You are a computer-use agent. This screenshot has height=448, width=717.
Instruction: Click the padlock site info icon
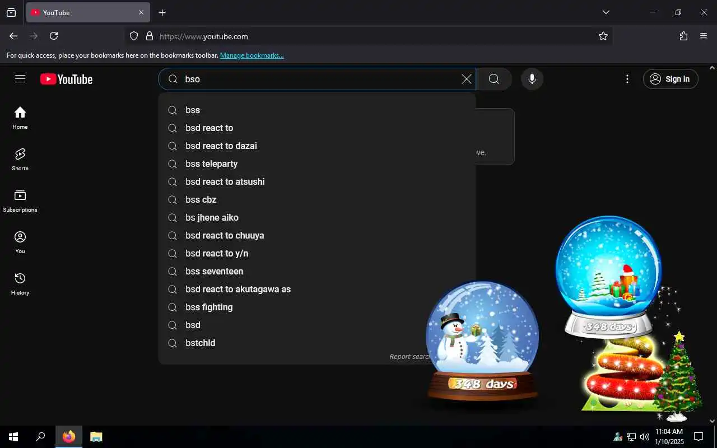[149, 36]
